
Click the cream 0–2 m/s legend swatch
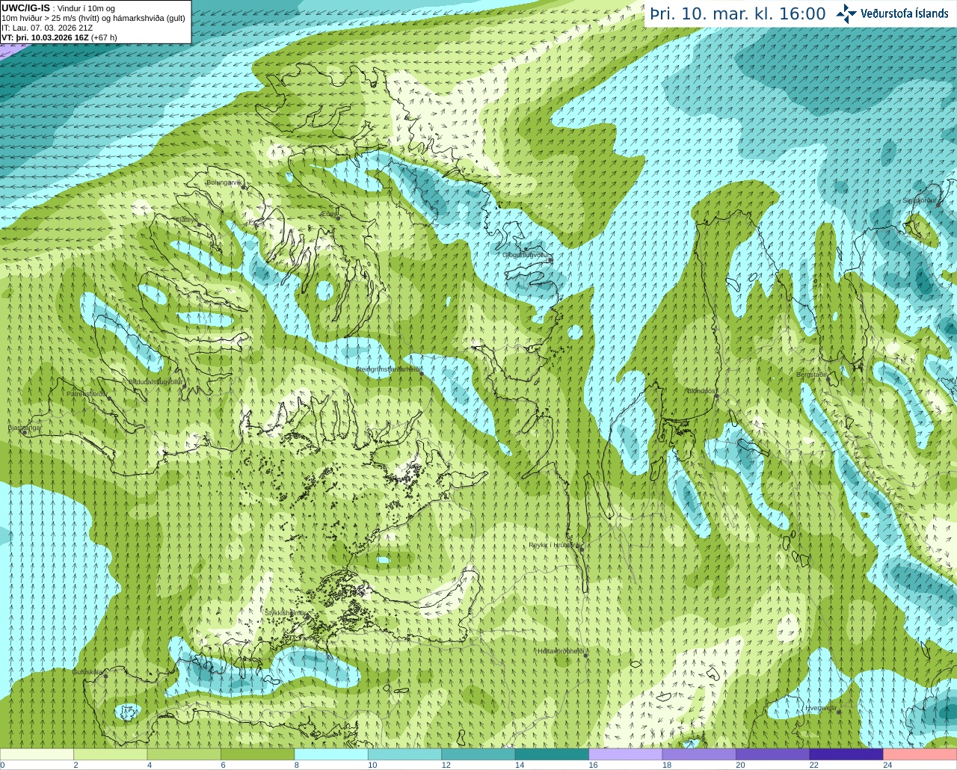37,754
